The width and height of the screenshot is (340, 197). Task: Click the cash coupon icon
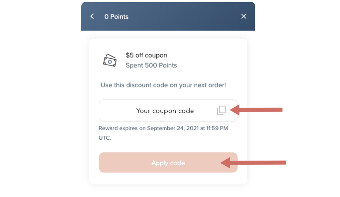point(110,60)
